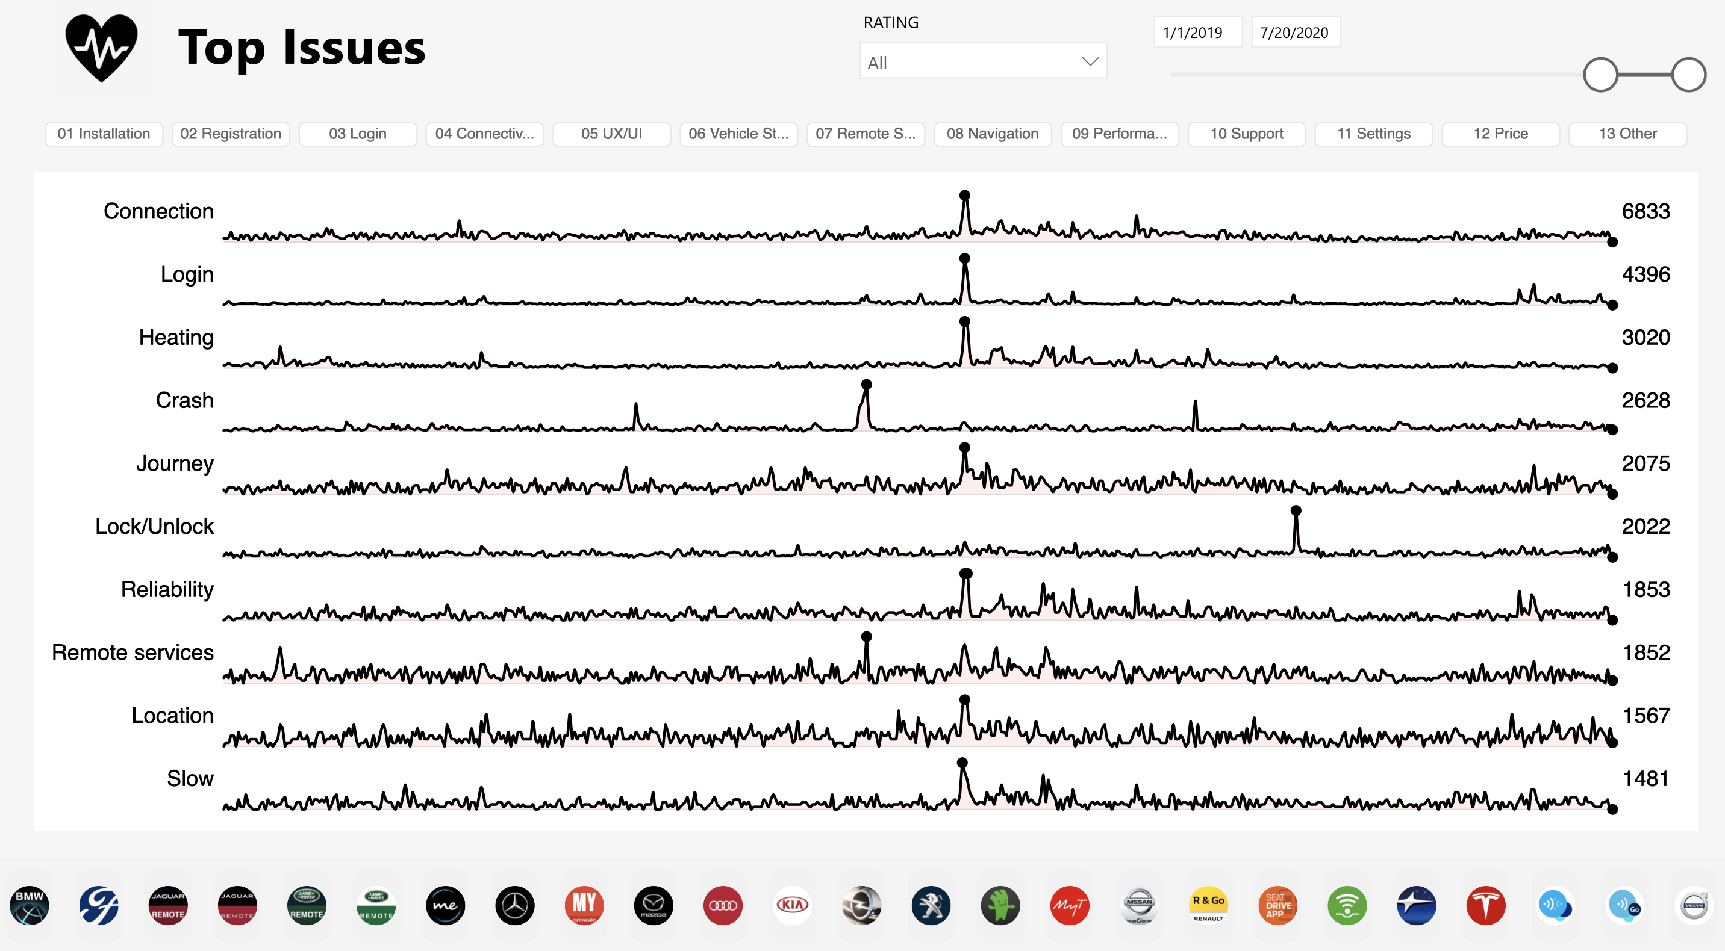Image resolution: width=1725 pixels, height=951 pixels.
Task: Choose the Jaguar Remote icon with bright red base
Action: coord(237,905)
